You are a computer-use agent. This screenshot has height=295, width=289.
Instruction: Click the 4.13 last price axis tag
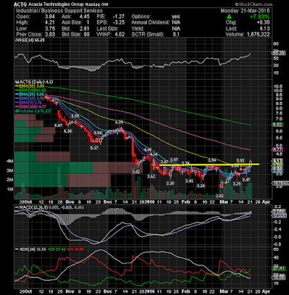[x=278, y=161]
